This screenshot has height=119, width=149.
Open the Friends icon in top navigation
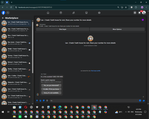[74, 13]
